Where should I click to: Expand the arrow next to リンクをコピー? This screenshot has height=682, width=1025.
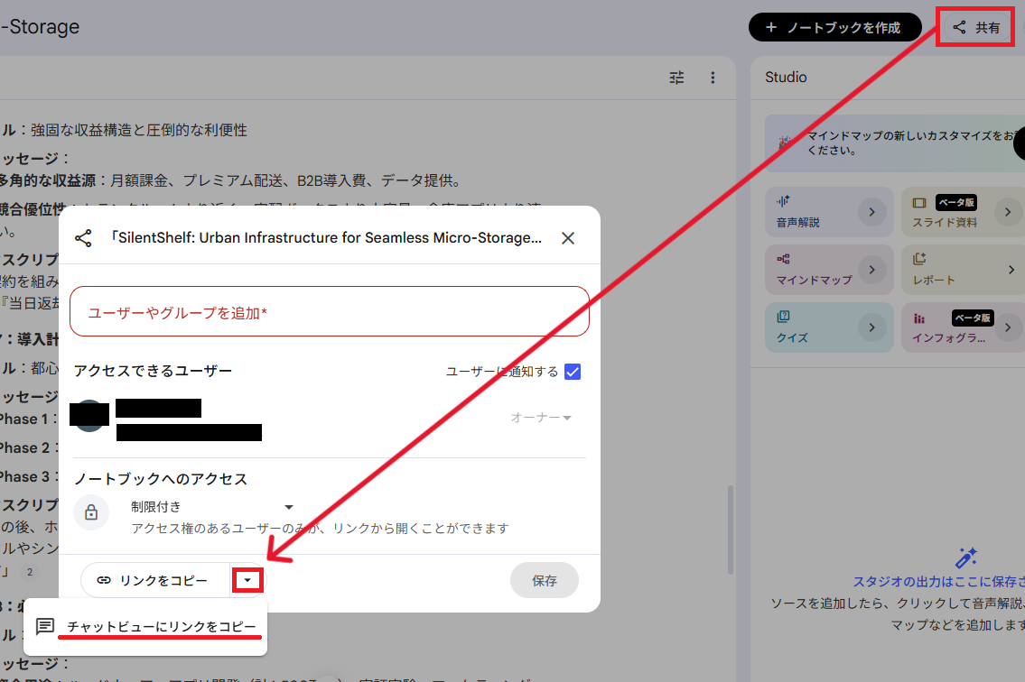point(247,580)
